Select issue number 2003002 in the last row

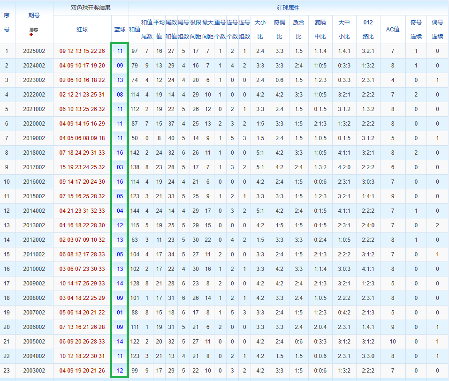34,371
